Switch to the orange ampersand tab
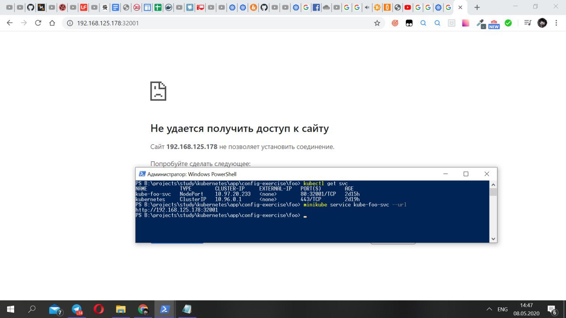Screen dimensions: 566x318 [x=253, y=8]
